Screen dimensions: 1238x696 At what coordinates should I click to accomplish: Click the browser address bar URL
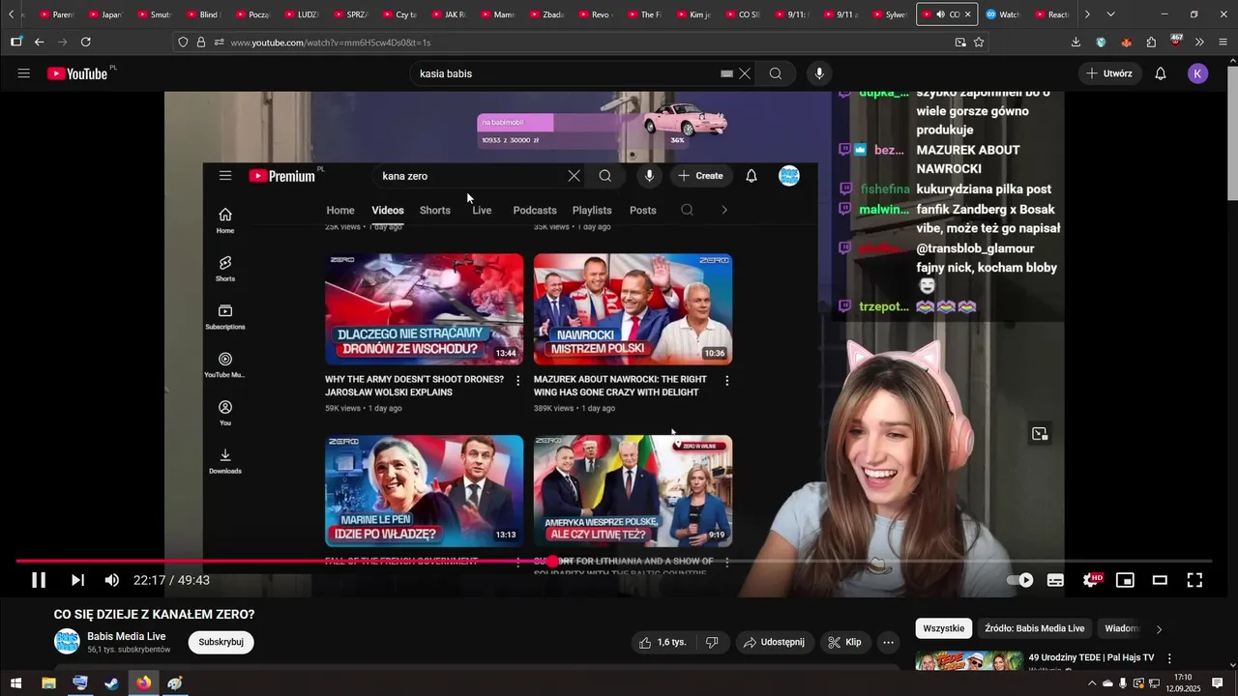click(x=331, y=43)
